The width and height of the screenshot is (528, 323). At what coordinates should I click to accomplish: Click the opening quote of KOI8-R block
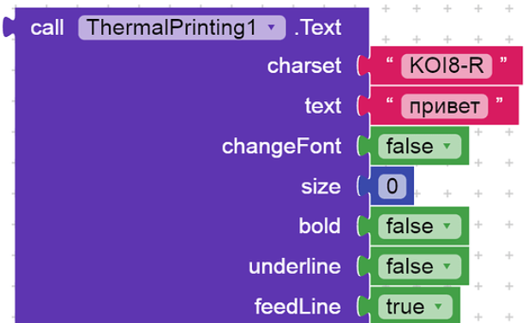point(390,61)
